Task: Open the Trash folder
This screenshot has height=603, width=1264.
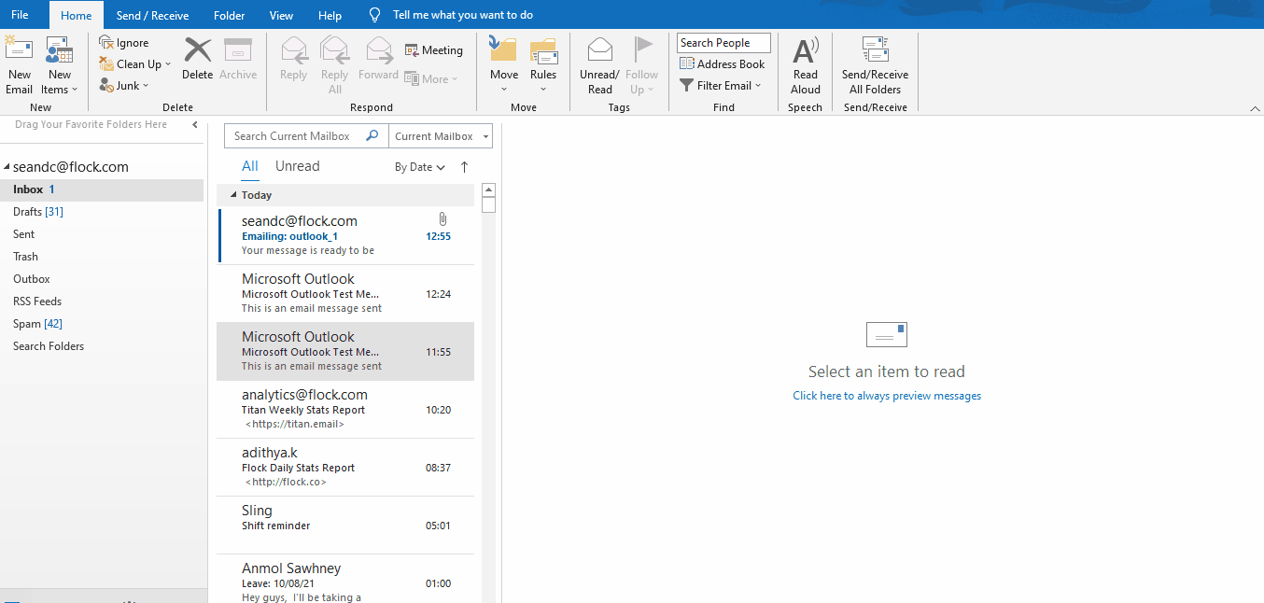Action: [x=102, y=257]
